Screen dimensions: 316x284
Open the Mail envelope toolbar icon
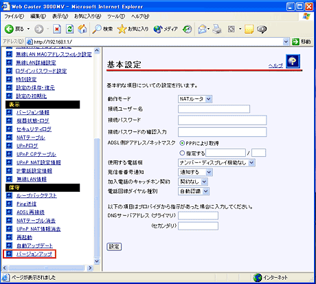(202, 29)
